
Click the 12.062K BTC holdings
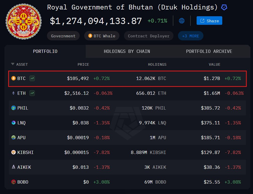point(151,78)
